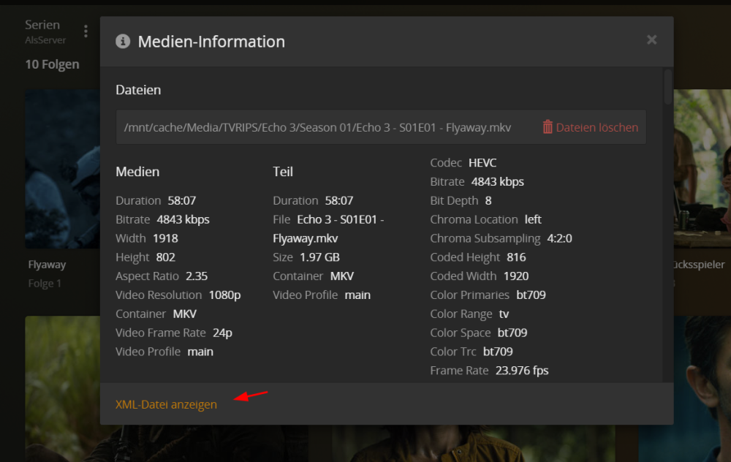
Task: Click the info icon beside Medien-Information
Action: coord(123,42)
